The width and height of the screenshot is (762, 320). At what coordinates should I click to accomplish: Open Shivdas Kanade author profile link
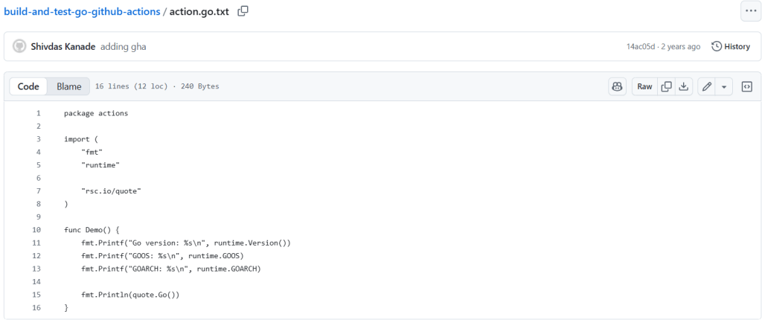pyautogui.click(x=63, y=46)
